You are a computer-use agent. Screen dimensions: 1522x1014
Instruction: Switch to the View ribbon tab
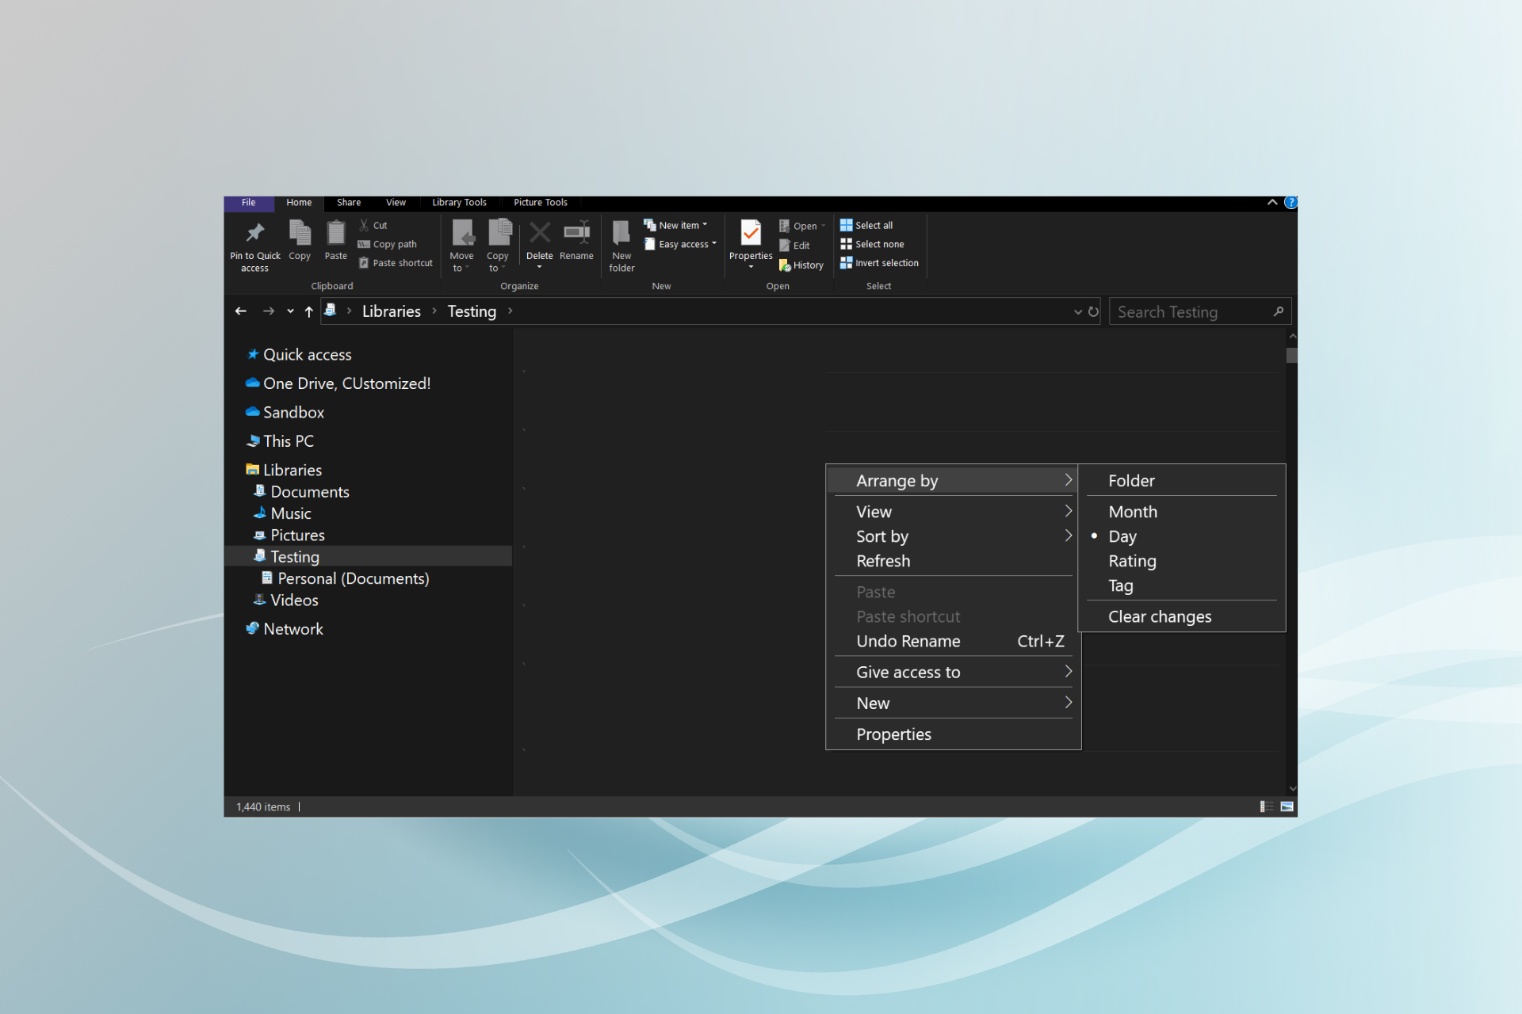tap(395, 203)
